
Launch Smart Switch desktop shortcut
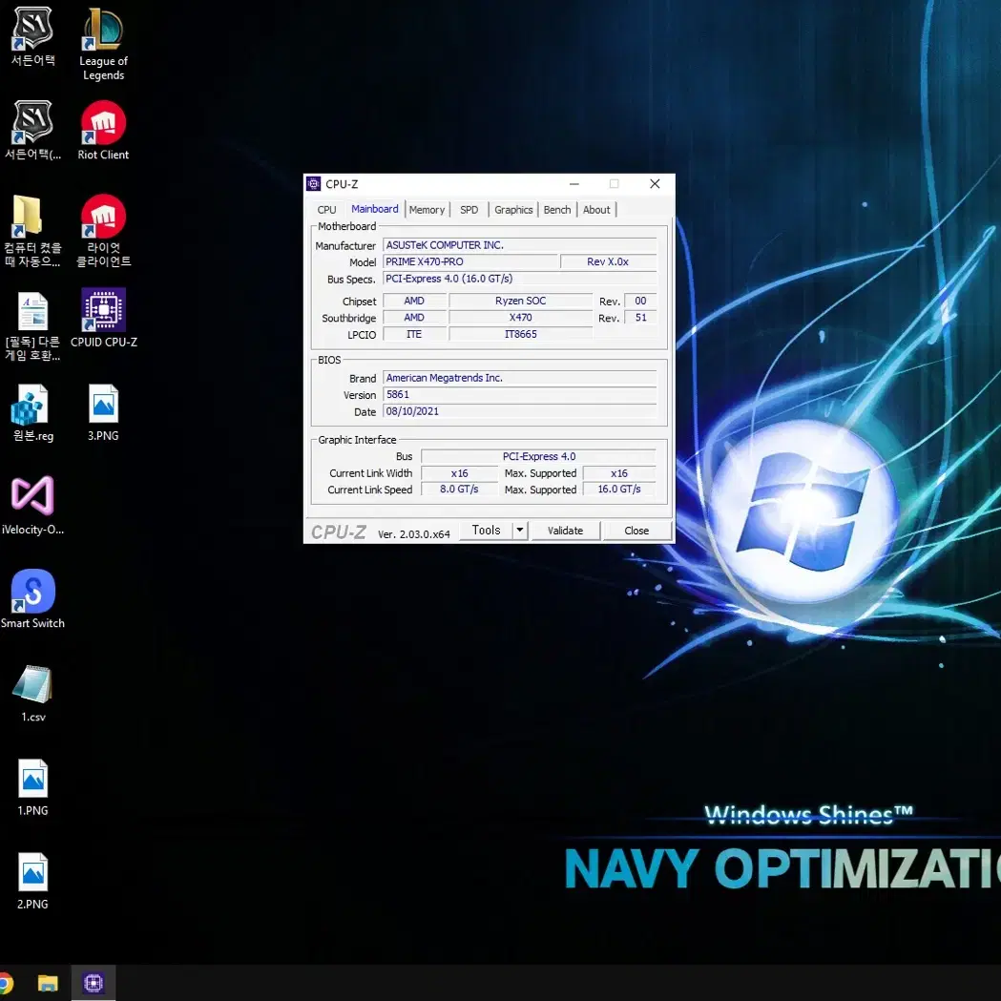point(32,599)
